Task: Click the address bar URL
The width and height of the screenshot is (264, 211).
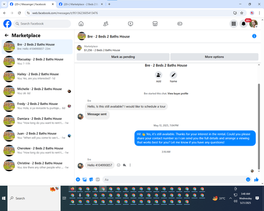Action: [65, 13]
